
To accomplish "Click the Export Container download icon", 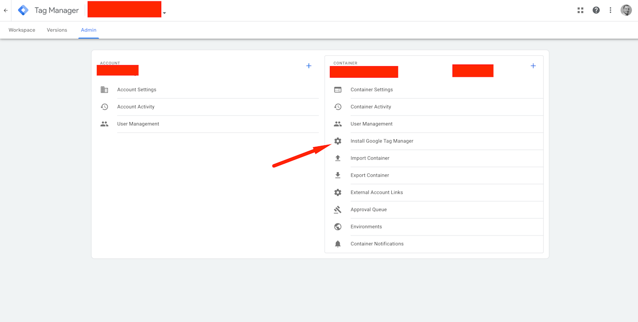I will tap(337, 175).
